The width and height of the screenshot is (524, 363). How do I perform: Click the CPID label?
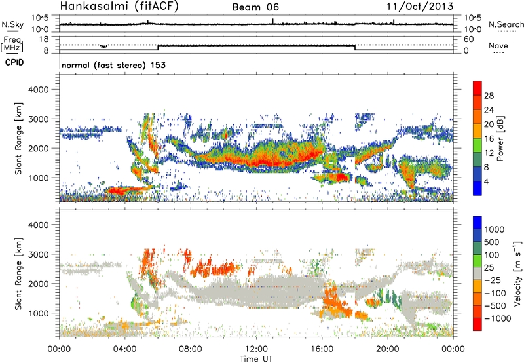point(14,62)
